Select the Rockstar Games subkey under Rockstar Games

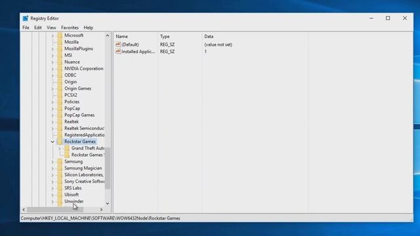click(x=87, y=155)
